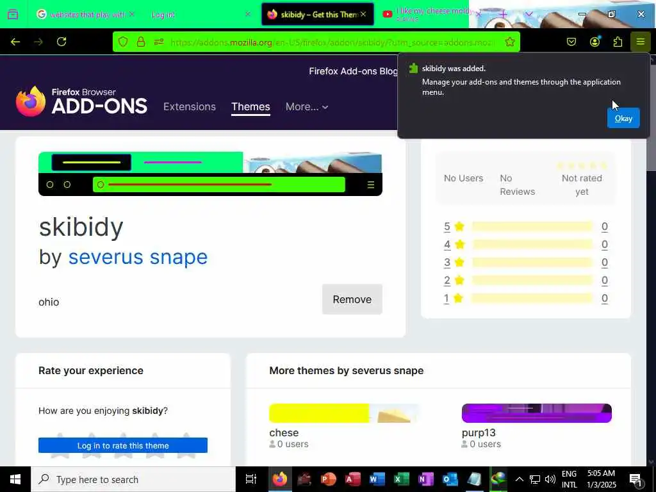Viewport: 656px width, 492px height.
Task: Click the 5 star rating bar
Action: (x=532, y=227)
